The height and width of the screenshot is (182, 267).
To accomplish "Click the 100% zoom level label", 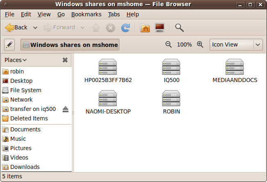I will click(x=184, y=44).
